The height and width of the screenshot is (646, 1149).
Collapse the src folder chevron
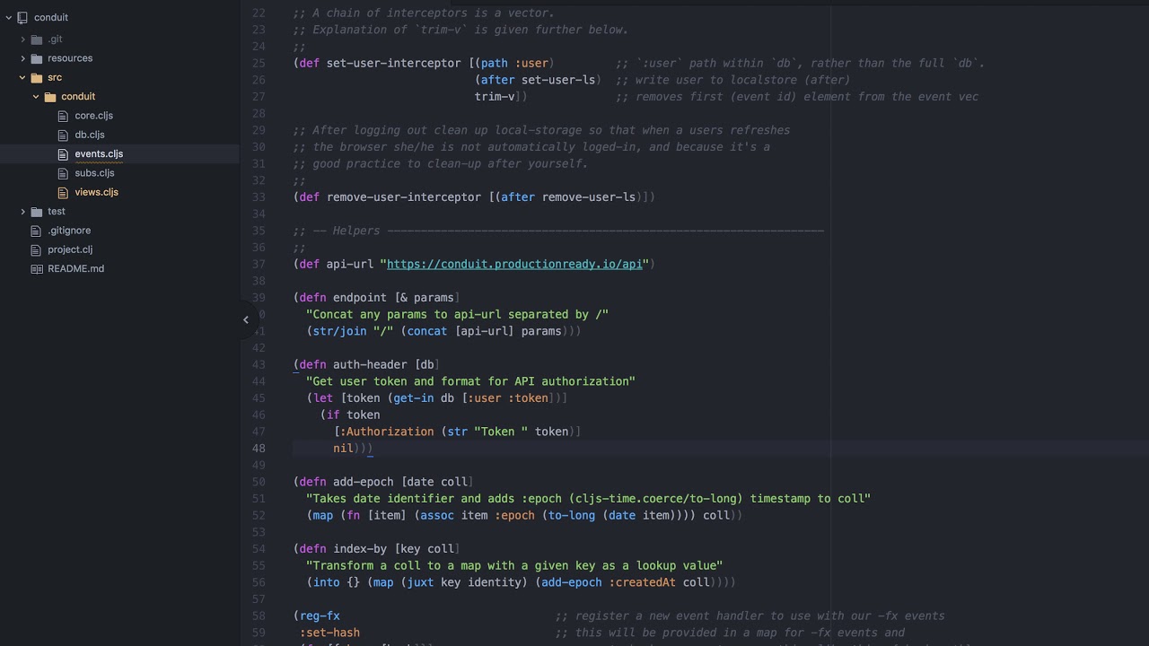click(22, 78)
